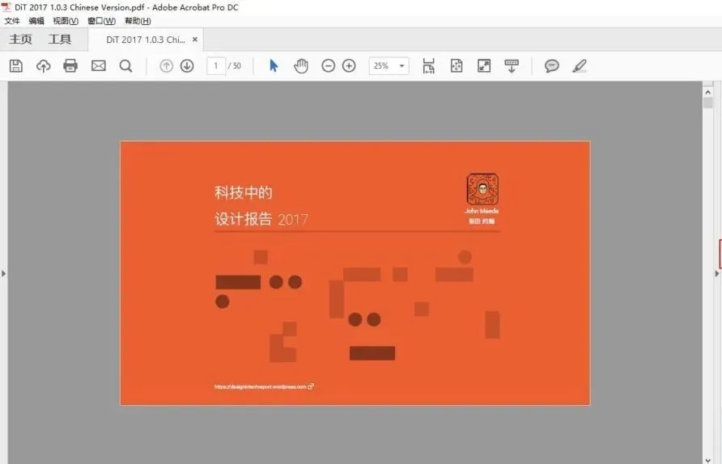Click the cover heading 科技中的
This screenshot has width=722, height=464.
click(x=244, y=192)
